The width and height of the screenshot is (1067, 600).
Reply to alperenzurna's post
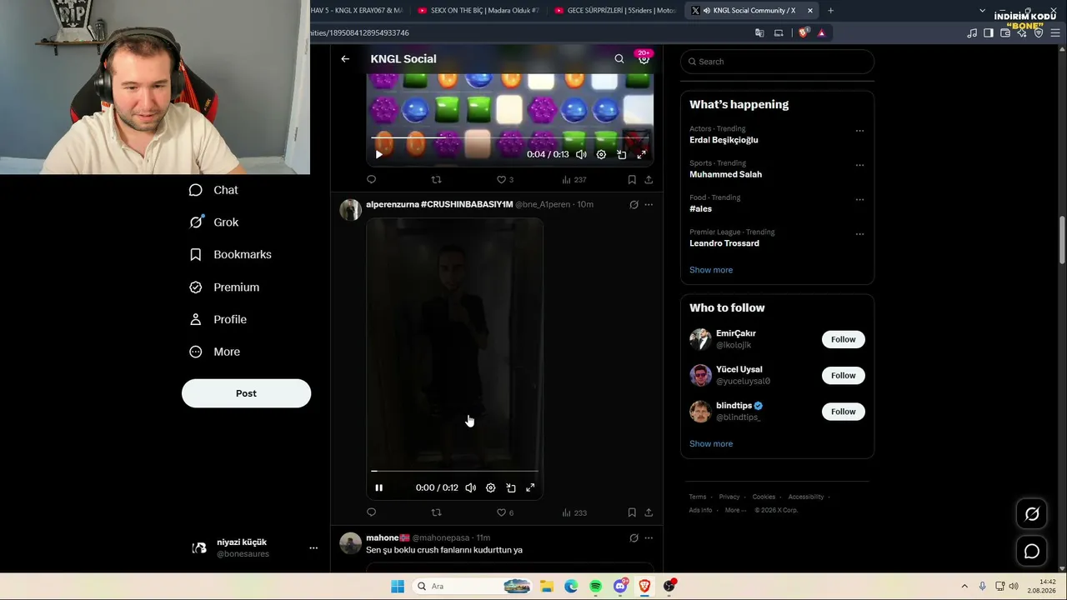[372, 512]
